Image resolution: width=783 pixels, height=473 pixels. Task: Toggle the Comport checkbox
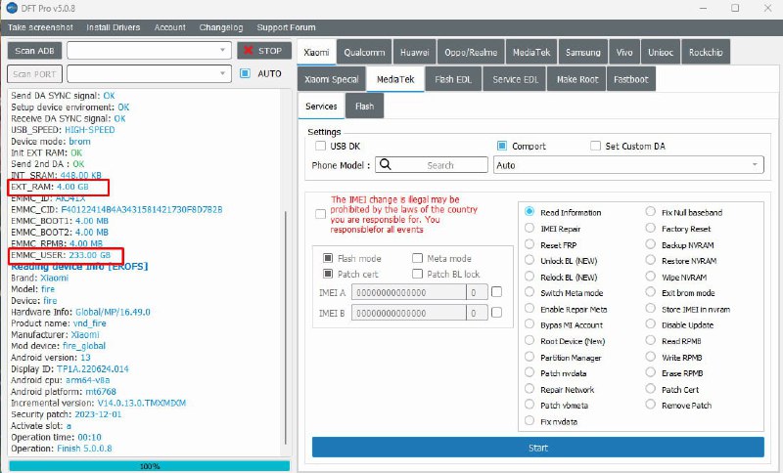pyautogui.click(x=502, y=146)
